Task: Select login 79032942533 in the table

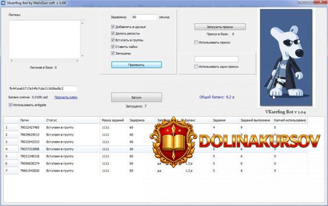Action: coord(29,142)
